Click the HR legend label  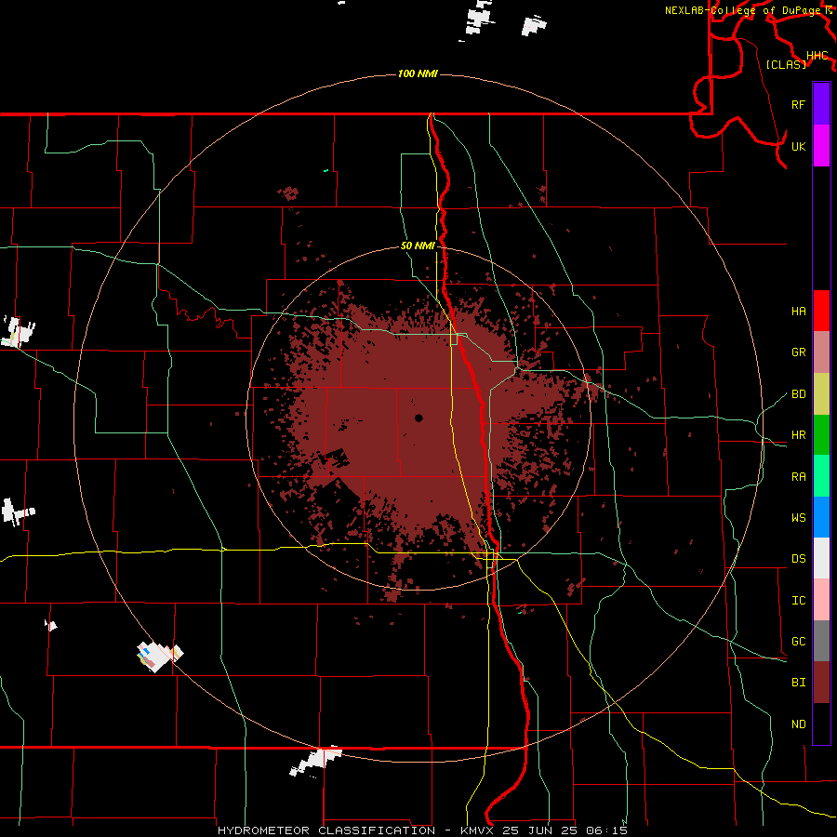(798, 435)
